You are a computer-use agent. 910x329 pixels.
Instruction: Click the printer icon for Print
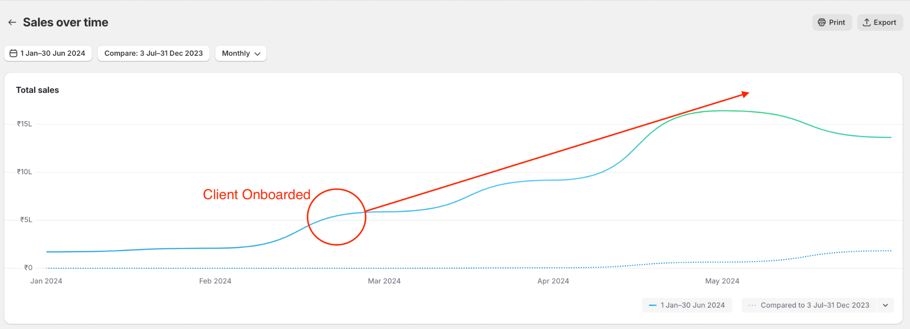822,23
